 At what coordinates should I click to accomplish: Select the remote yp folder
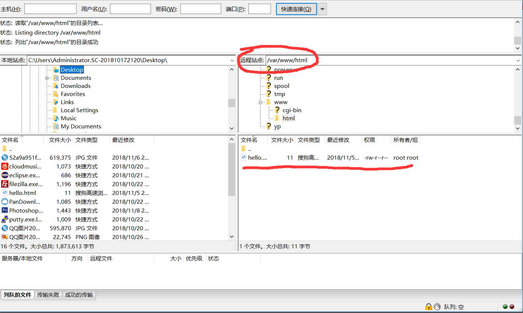pyautogui.click(x=277, y=126)
